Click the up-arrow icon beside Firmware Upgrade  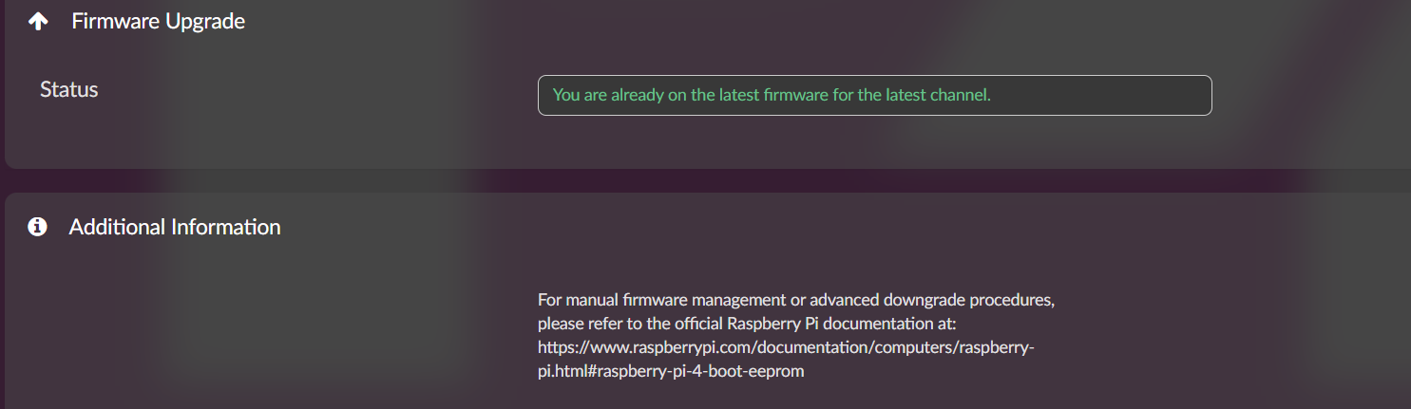[38, 21]
